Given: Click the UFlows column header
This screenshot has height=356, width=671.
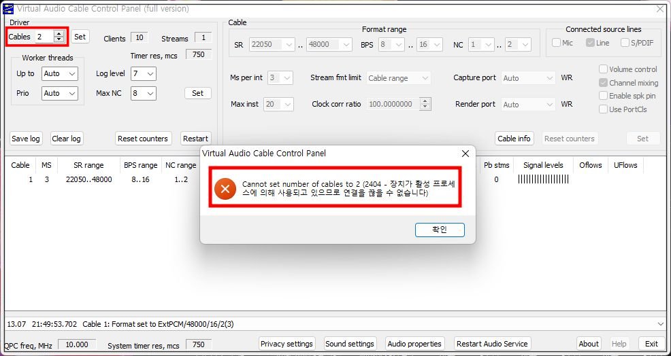Looking at the screenshot, I should (625, 165).
